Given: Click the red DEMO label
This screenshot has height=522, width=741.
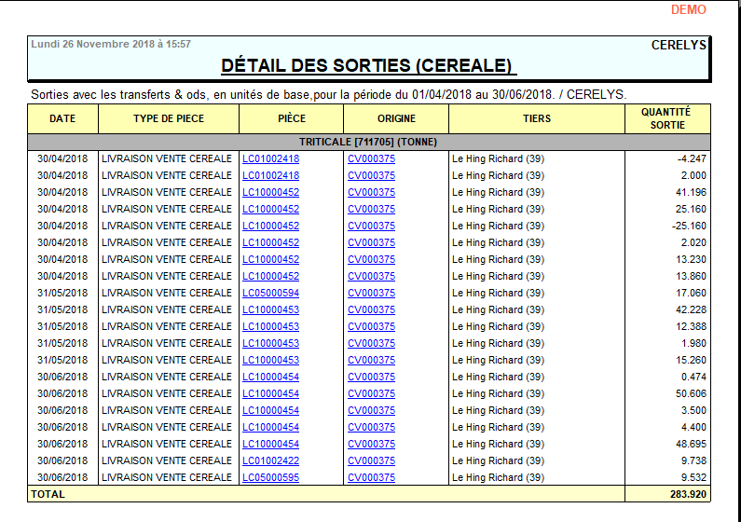Looking at the screenshot, I should click(x=688, y=9).
